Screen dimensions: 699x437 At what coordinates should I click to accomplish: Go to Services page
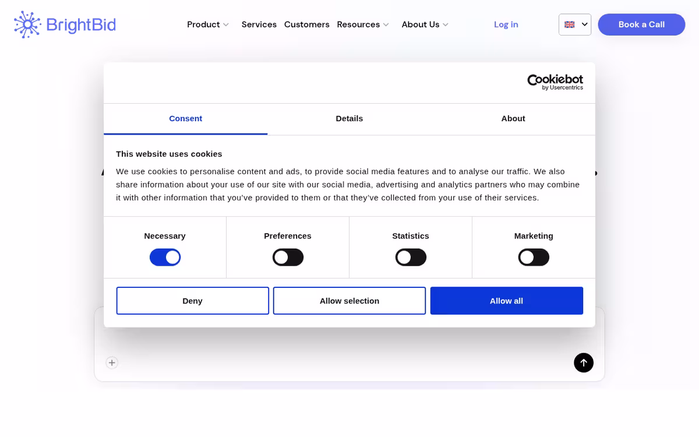point(259,24)
